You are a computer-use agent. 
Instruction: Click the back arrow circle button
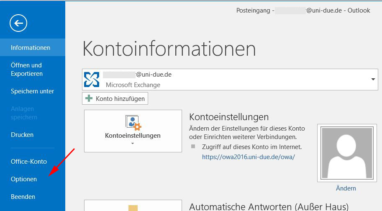[x=18, y=23]
